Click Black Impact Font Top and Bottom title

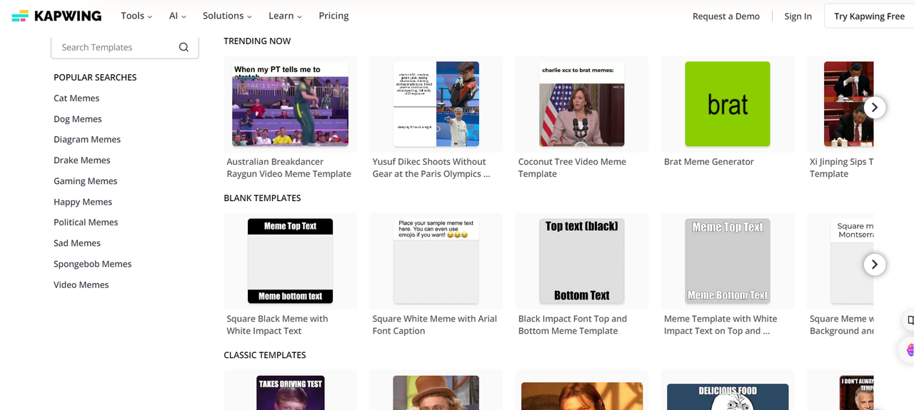click(573, 324)
